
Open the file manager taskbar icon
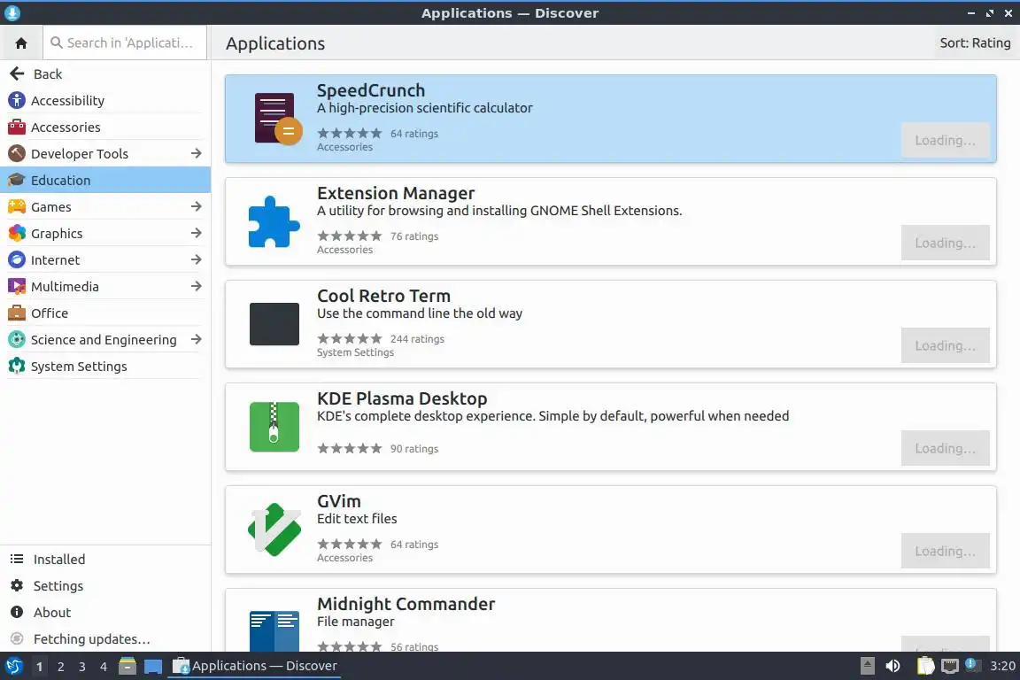(127, 666)
